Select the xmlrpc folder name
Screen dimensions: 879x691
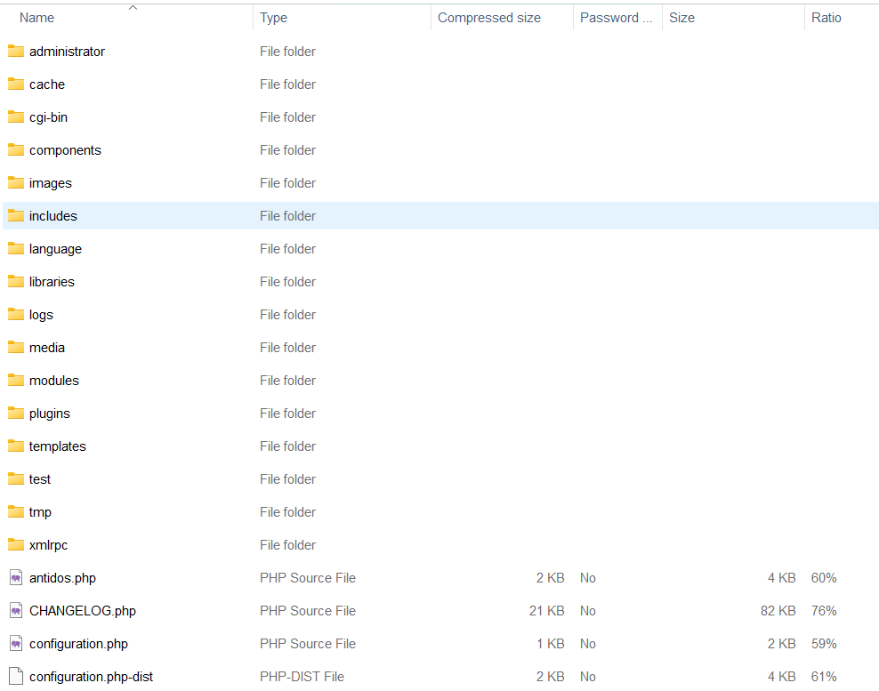coord(48,545)
